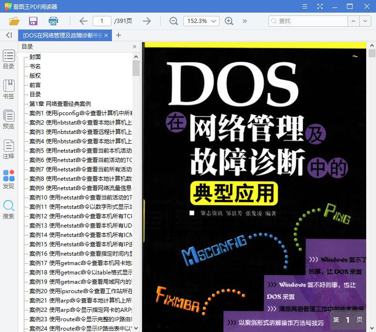Open the zoom level dropdown 152.3%

click(201, 21)
